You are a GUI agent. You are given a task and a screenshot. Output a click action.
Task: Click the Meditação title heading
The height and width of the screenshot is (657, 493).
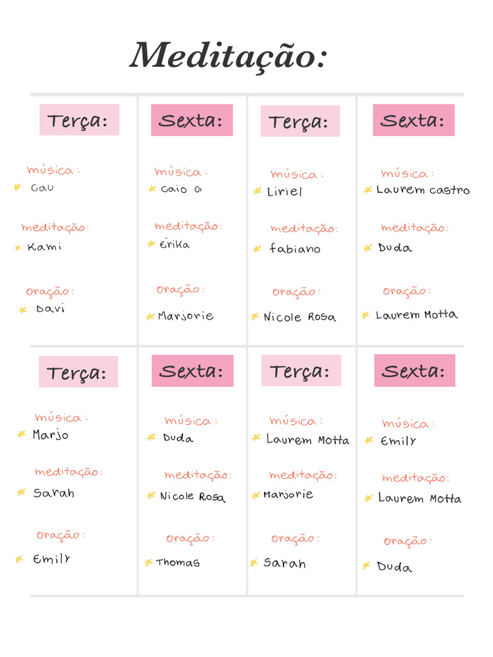(229, 55)
